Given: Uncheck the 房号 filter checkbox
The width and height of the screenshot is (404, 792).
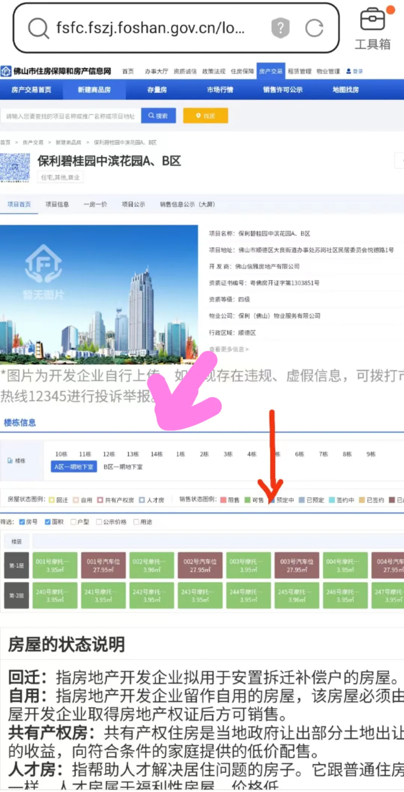Looking at the screenshot, I should click(22, 522).
